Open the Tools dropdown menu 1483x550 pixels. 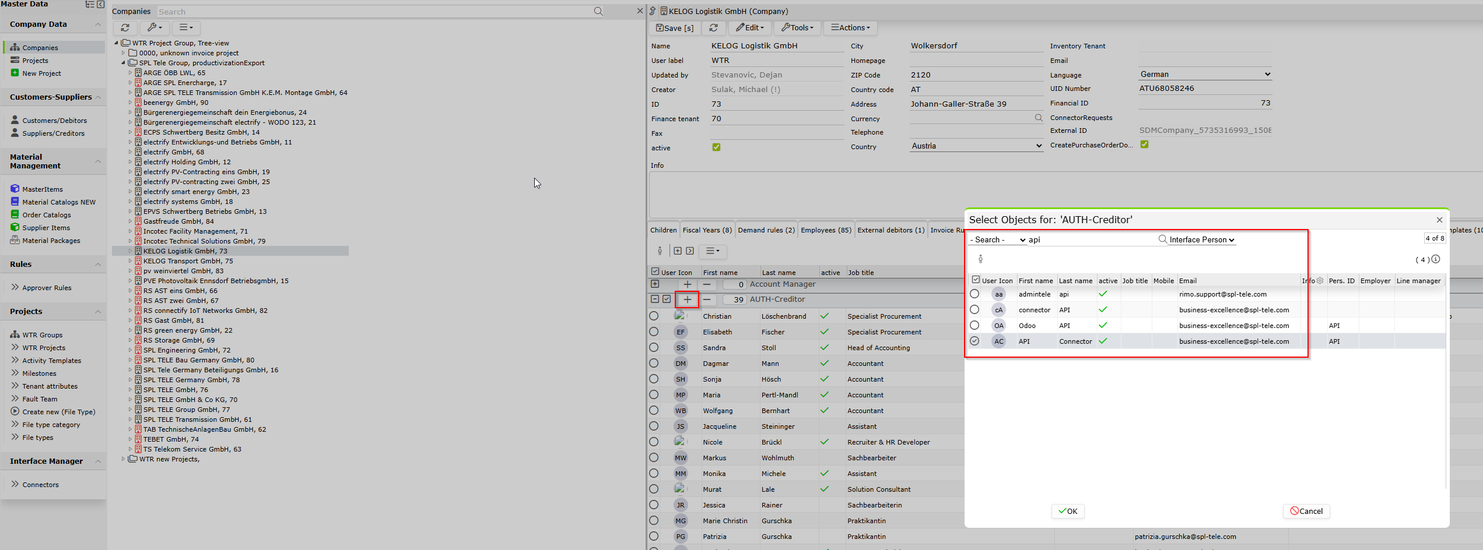click(x=797, y=27)
